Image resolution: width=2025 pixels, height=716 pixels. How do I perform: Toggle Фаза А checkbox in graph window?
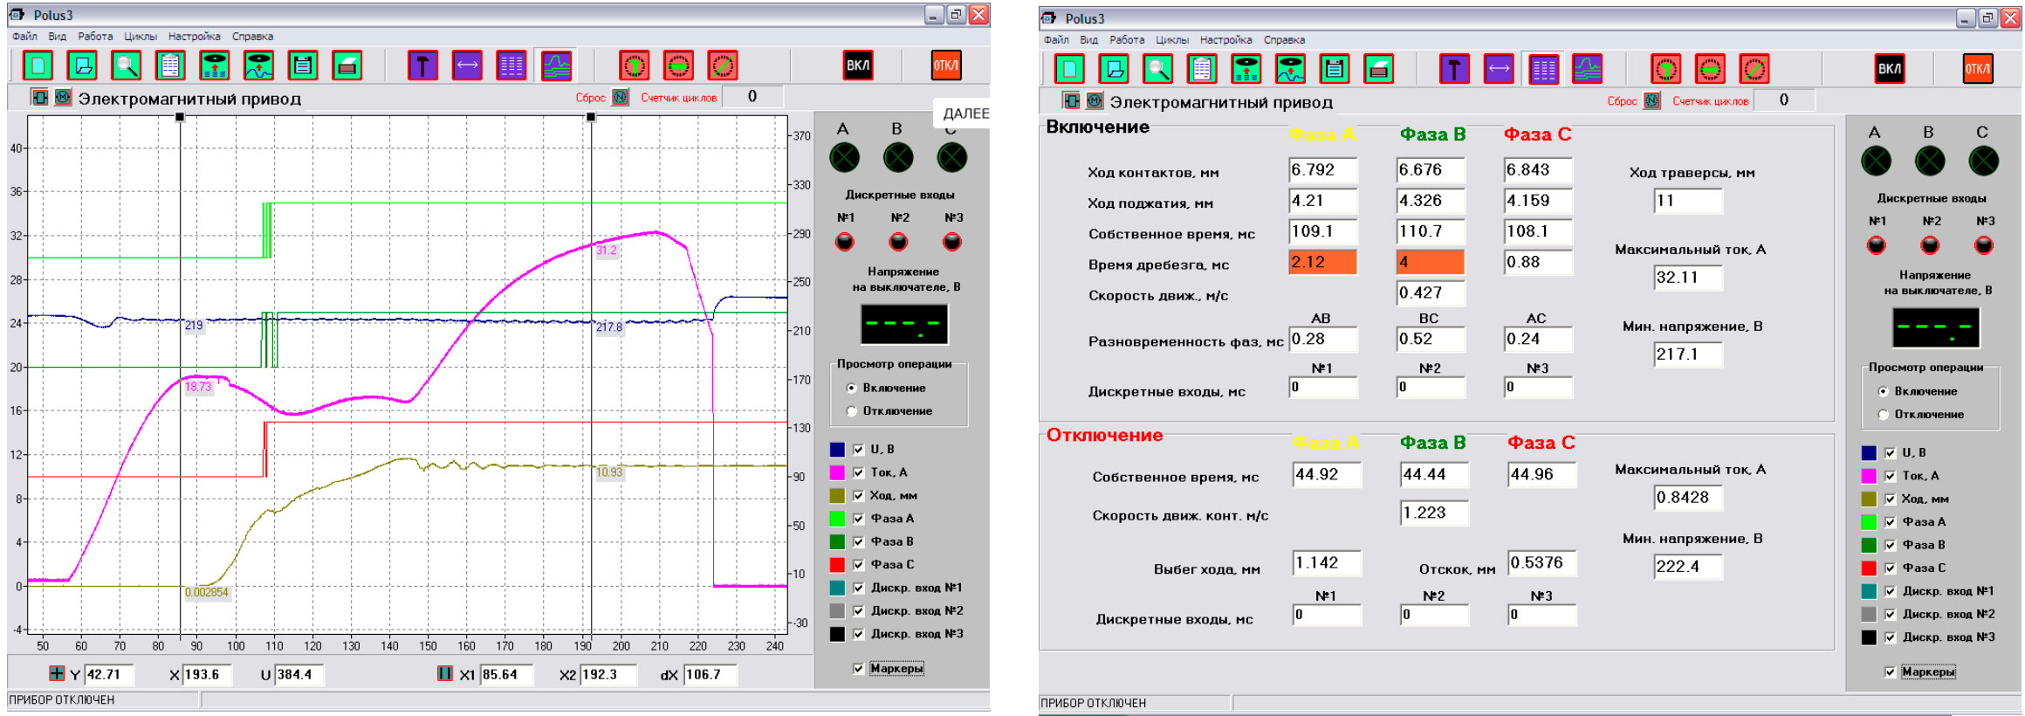(859, 519)
